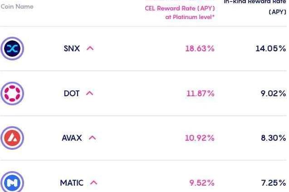Toggle the AVAX row chevron arrow
The width and height of the screenshot is (289, 192).
pos(92,138)
